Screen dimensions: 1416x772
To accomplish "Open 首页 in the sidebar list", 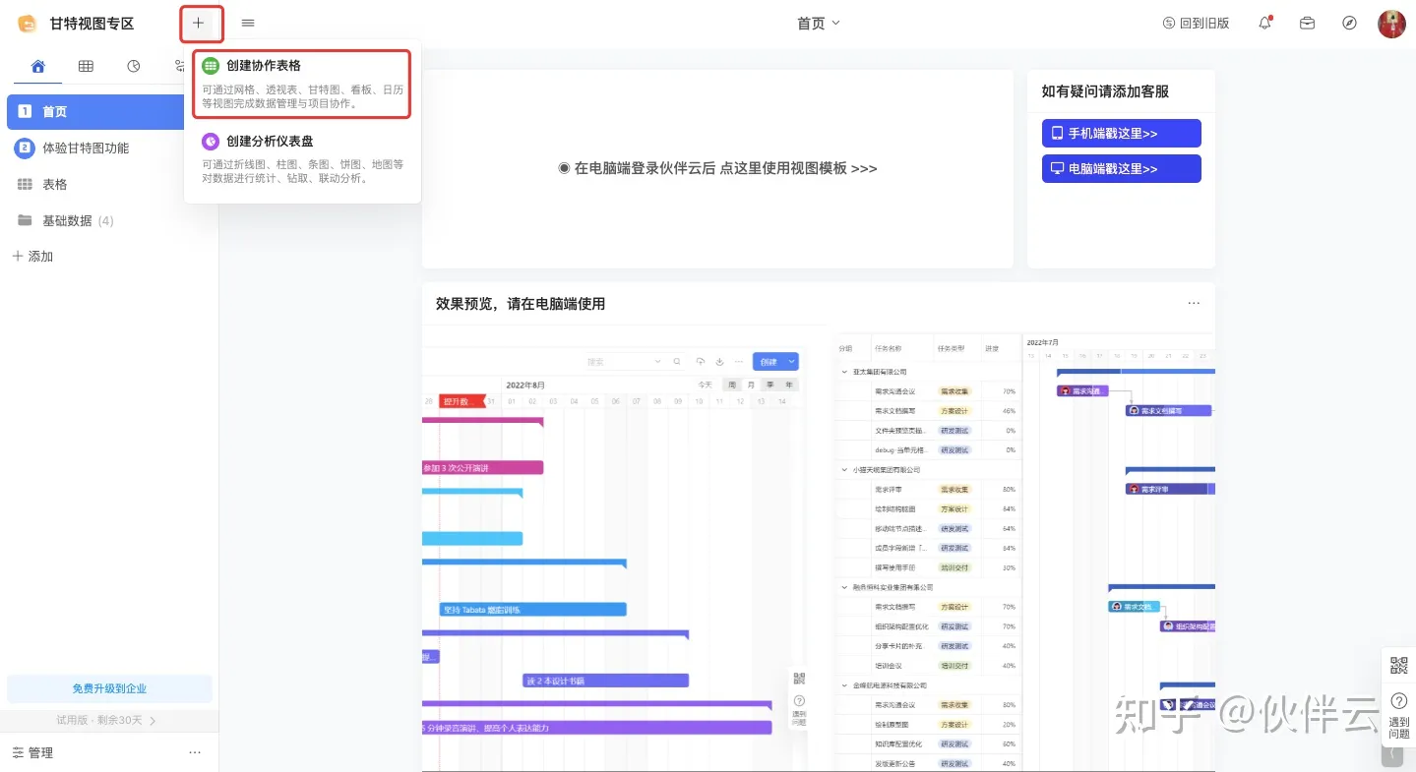I will coord(96,111).
